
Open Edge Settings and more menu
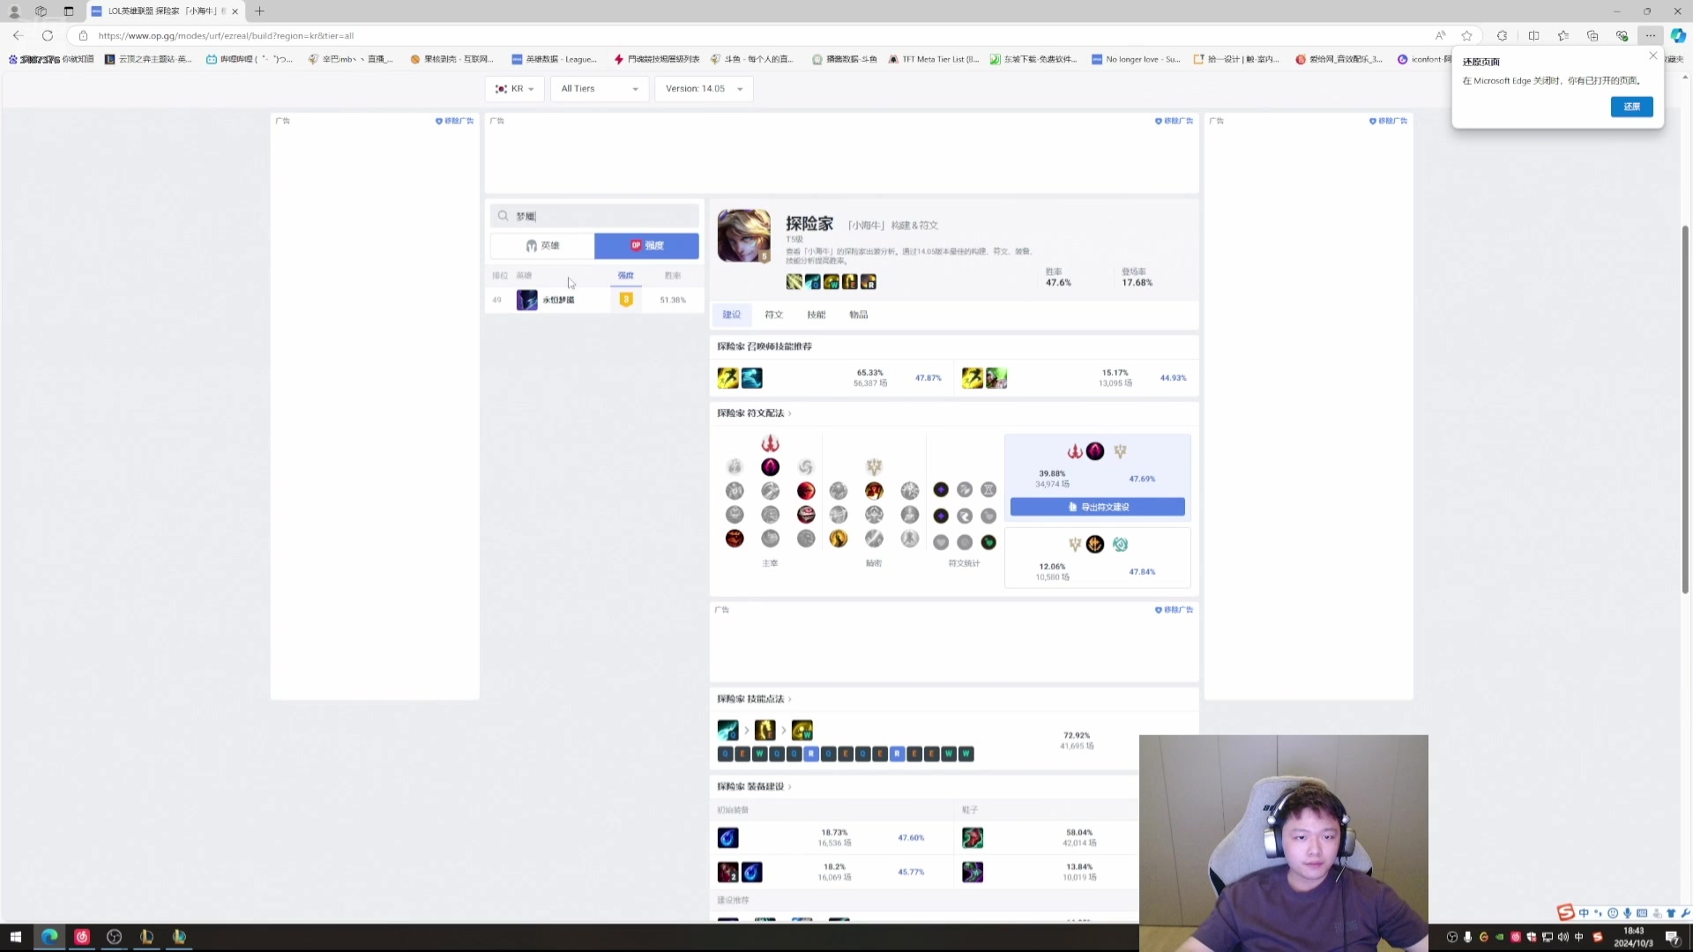(1651, 35)
